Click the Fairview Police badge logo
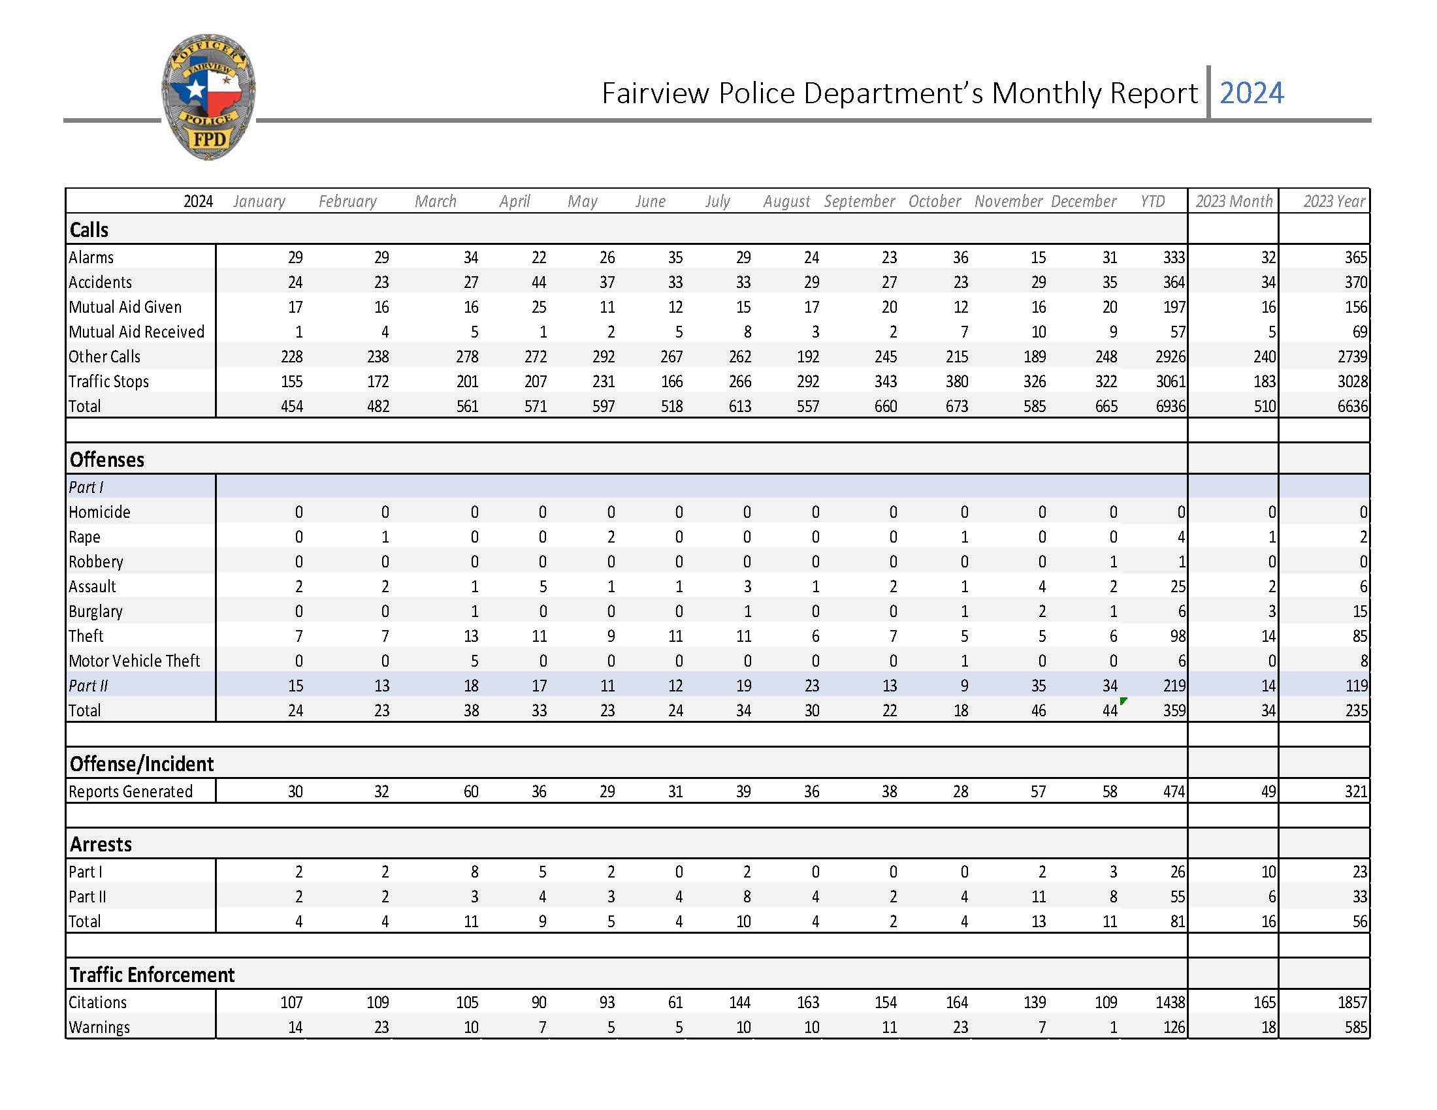This screenshot has height=1110, width=1437. [x=208, y=97]
